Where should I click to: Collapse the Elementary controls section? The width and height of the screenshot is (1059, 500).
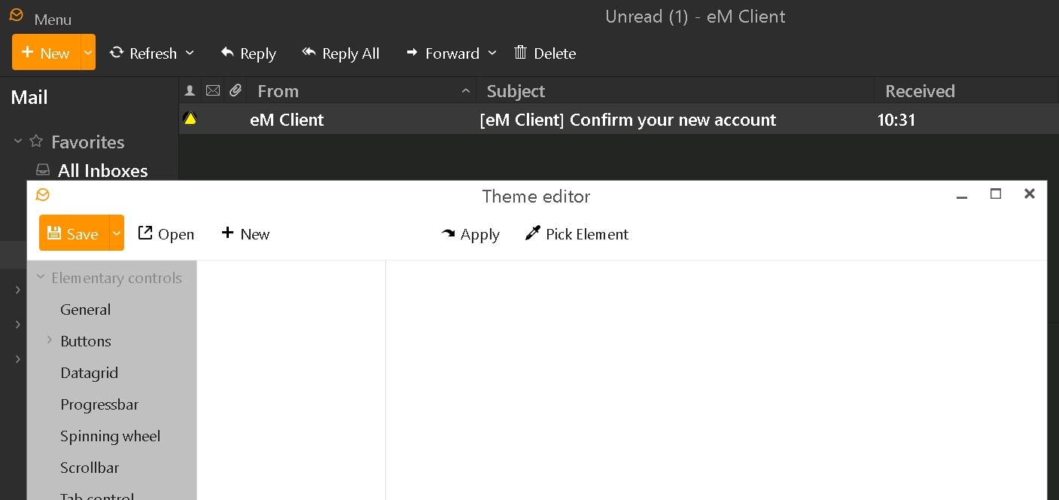[x=41, y=277]
